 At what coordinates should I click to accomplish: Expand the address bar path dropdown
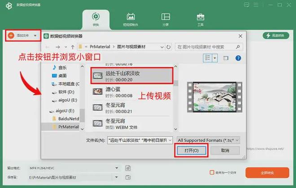pos(162,47)
